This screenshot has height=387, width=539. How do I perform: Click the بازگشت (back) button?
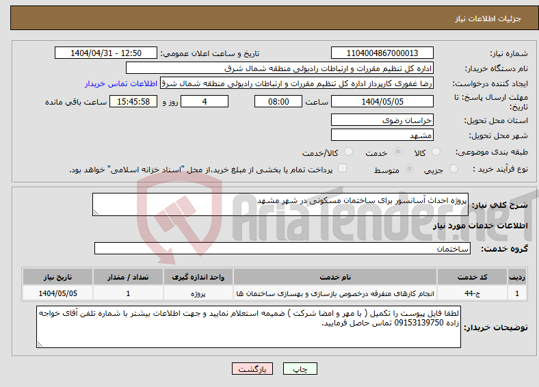[252, 369]
